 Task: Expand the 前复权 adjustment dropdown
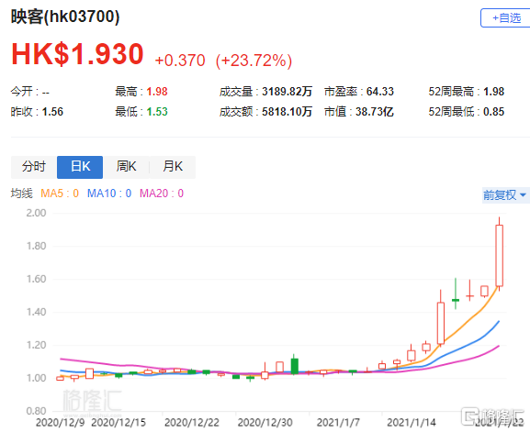pyautogui.click(x=505, y=194)
